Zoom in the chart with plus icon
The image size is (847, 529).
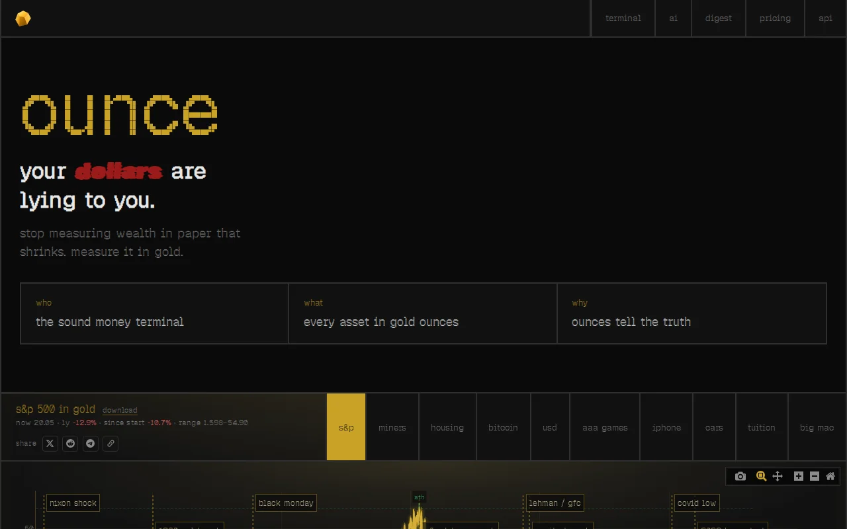coord(799,476)
